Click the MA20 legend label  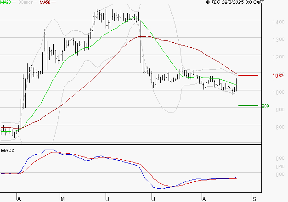pyautogui.click(x=6, y=3)
